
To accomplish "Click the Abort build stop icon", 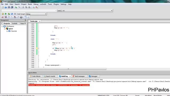I will click(15, 14).
